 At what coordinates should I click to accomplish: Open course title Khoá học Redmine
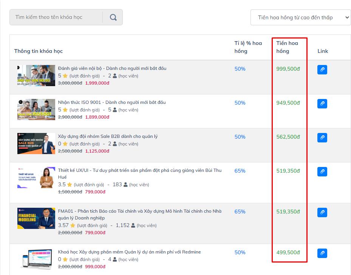tap(129, 252)
